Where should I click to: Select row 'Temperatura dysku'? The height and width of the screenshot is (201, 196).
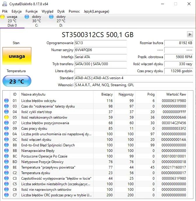coord(95,173)
